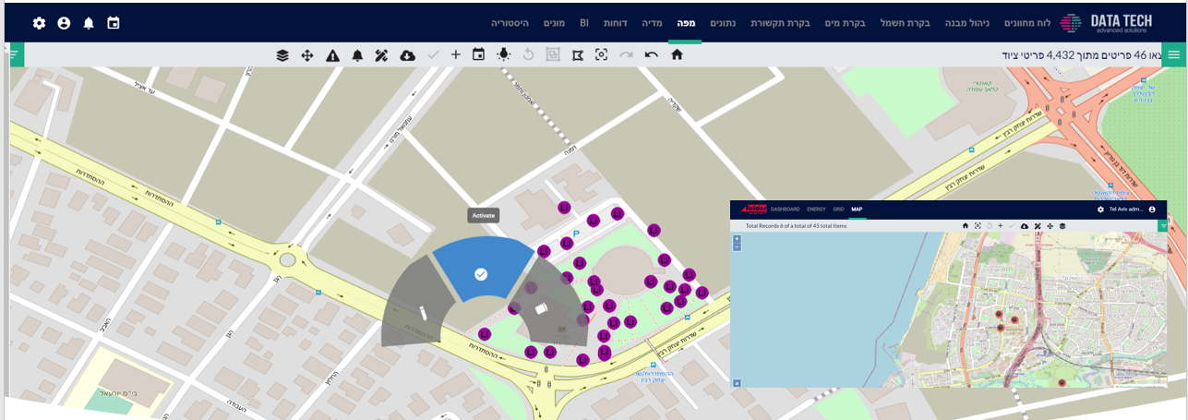This screenshot has height=420, width=1188.
Task: Open the calendar icon in the dark header
Action: [114, 23]
